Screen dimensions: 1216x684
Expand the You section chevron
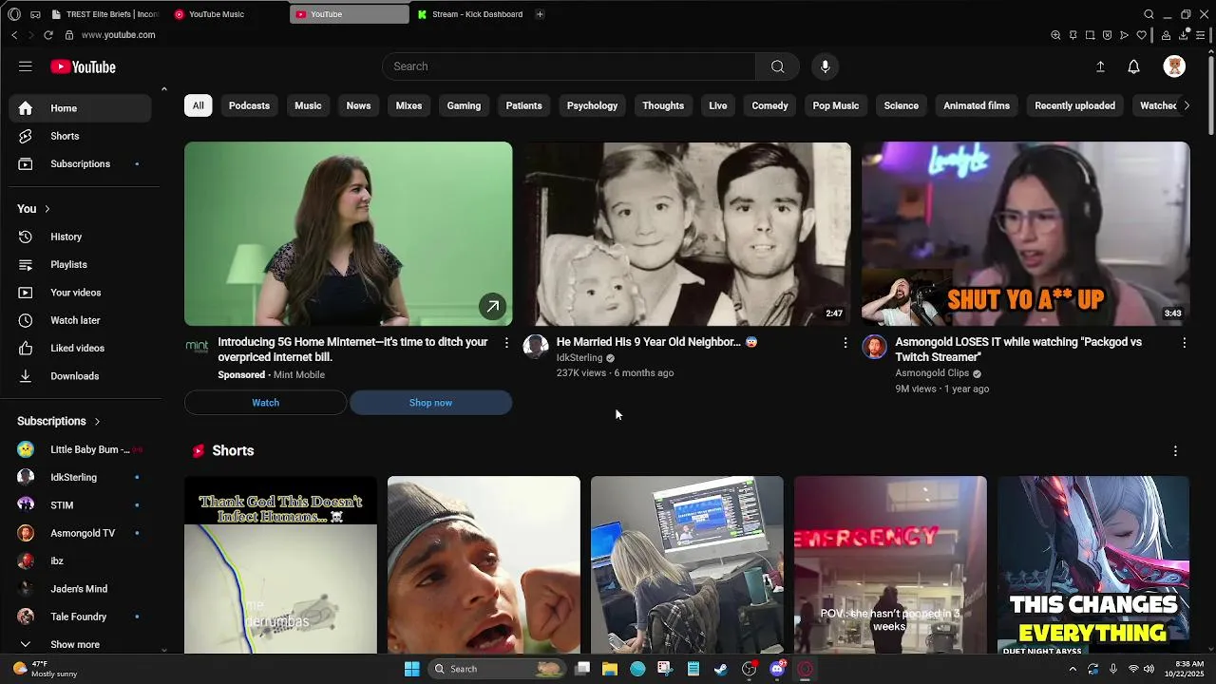pos(47,209)
